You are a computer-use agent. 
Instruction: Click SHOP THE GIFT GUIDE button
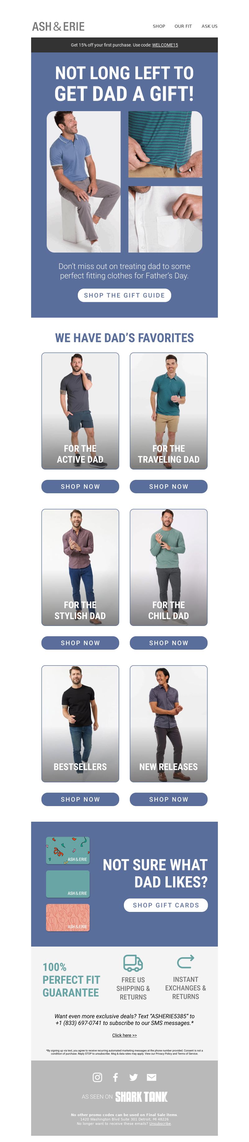124,295
